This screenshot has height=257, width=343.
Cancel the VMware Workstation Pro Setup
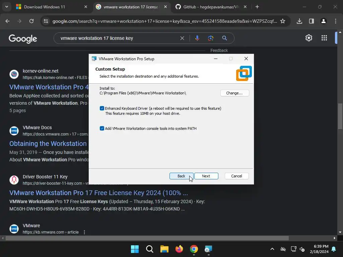[236, 176]
